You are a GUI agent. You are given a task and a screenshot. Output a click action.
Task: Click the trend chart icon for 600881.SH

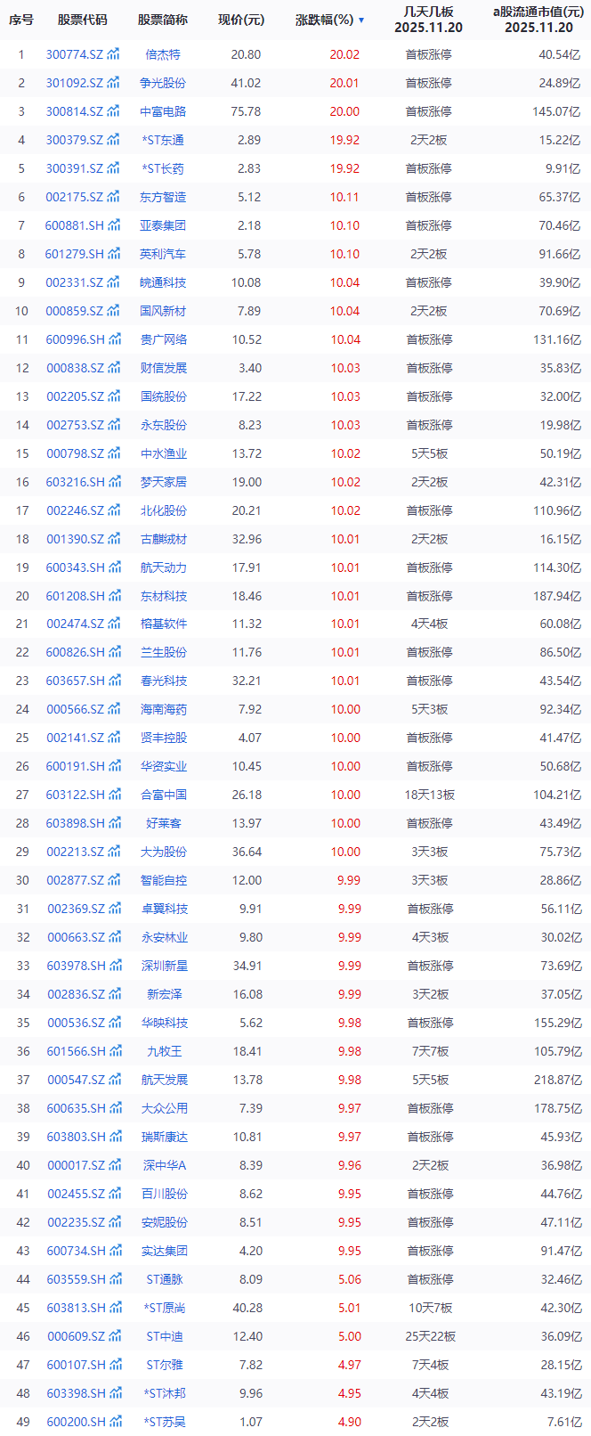pyautogui.click(x=114, y=225)
